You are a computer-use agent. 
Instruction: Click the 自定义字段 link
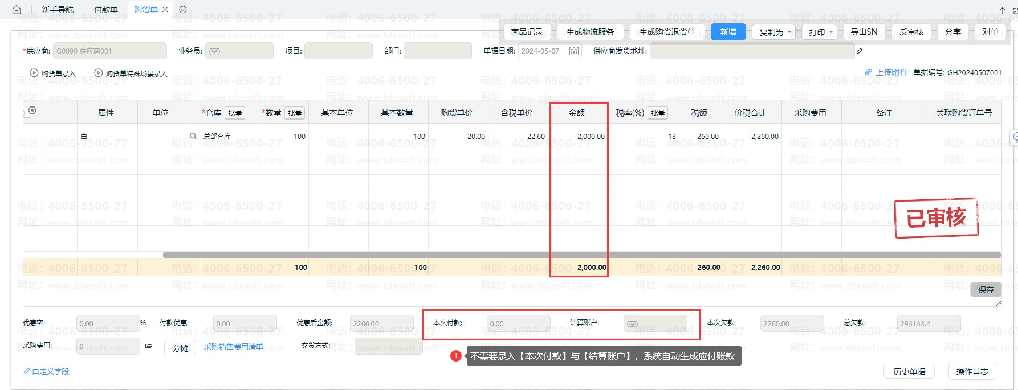tap(46, 371)
